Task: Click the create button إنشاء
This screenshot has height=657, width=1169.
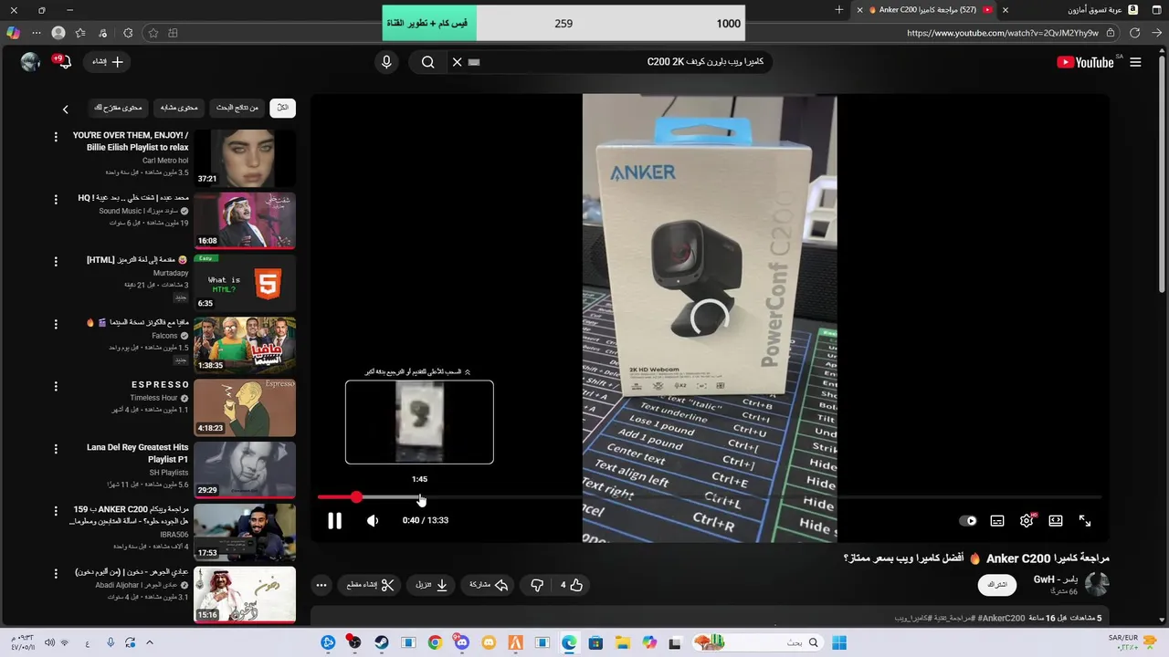Action: click(107, 62)
